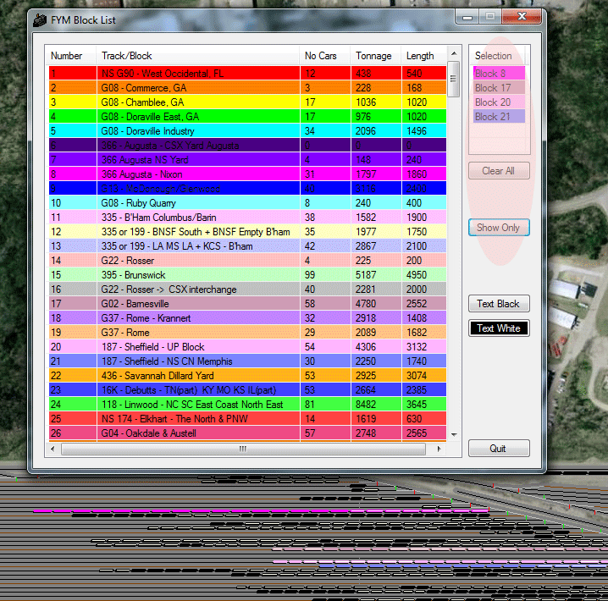Click the Clear All button
This screenshot has width=608, height=601.
click(x=499, y=171)
